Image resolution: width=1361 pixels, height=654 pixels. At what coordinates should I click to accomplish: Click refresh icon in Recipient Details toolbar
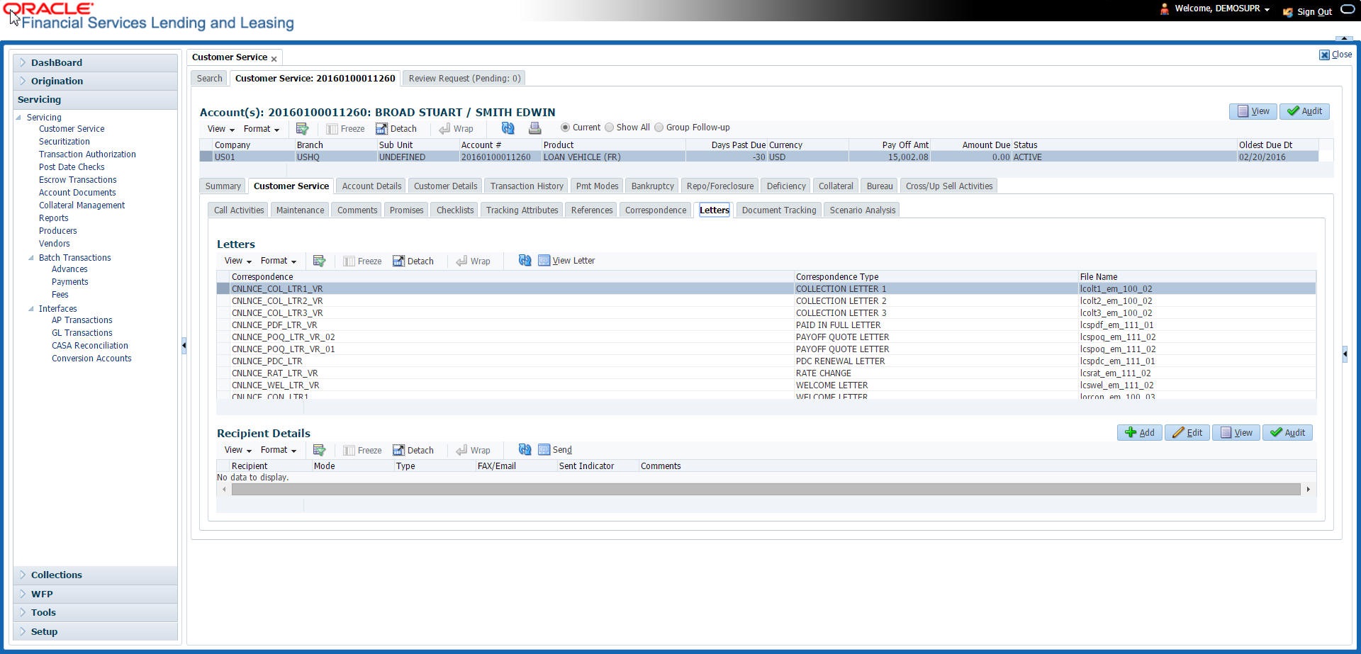(525, 449)
